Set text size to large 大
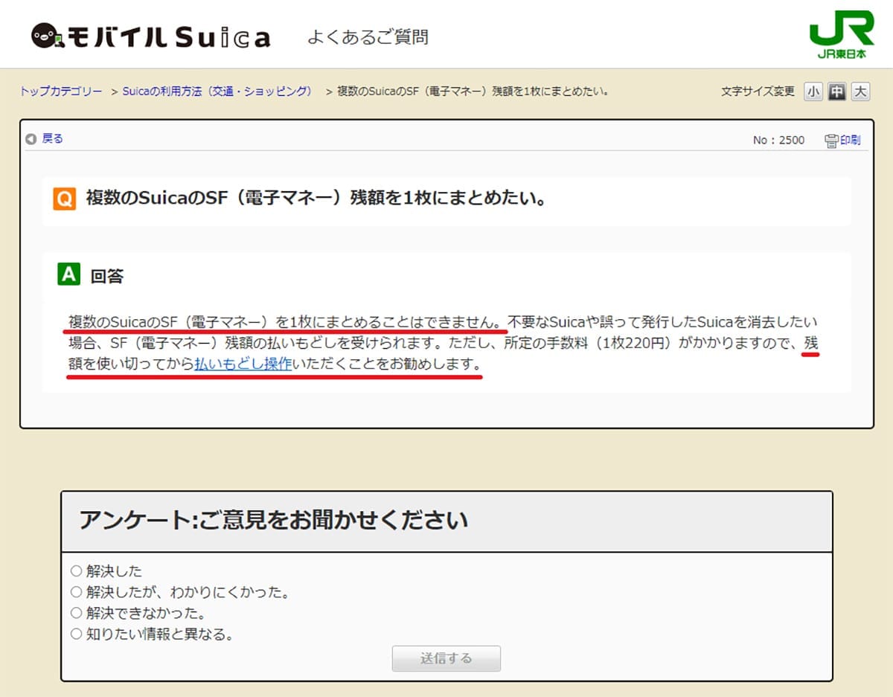Viewport: 893px width, 697px height. pos(860,91)
